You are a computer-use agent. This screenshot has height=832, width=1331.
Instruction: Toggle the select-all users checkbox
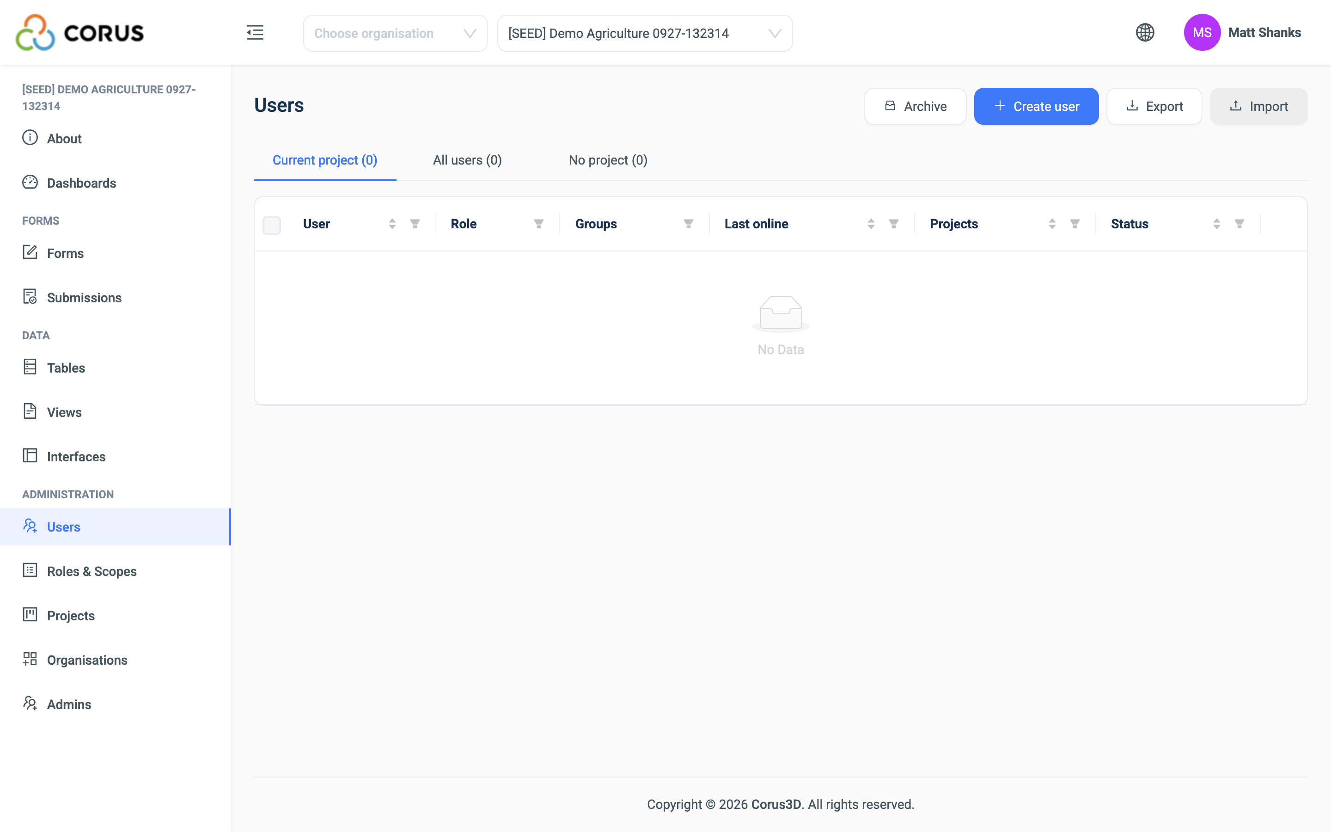coord(272,225)
